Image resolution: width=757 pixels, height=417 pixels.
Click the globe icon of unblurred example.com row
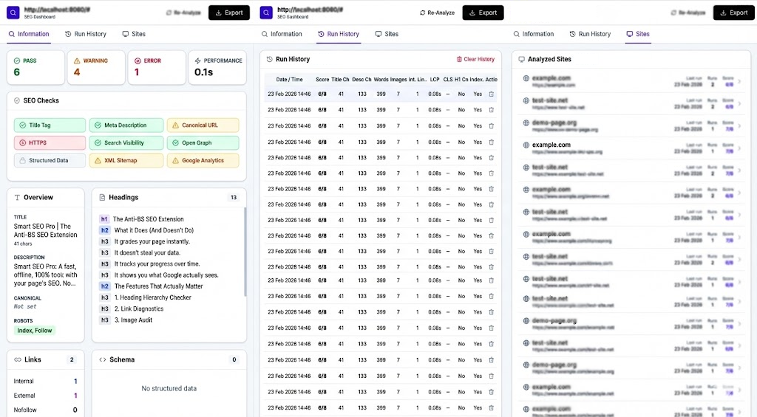coord(526,145)
